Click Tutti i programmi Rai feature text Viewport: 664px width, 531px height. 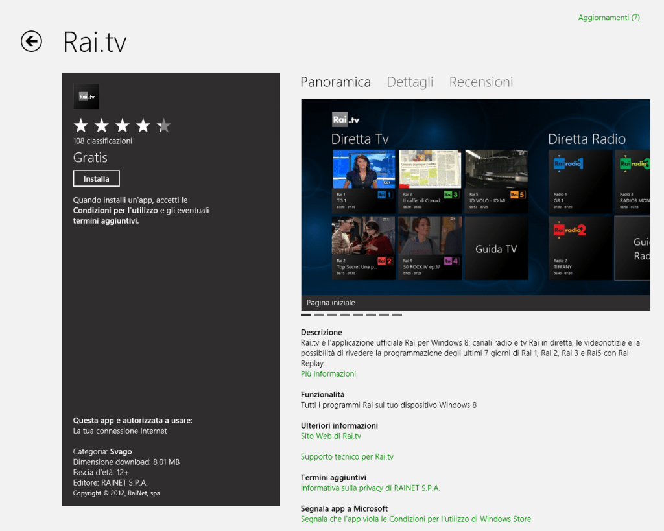pyautogui.click(x=389, y=405)
